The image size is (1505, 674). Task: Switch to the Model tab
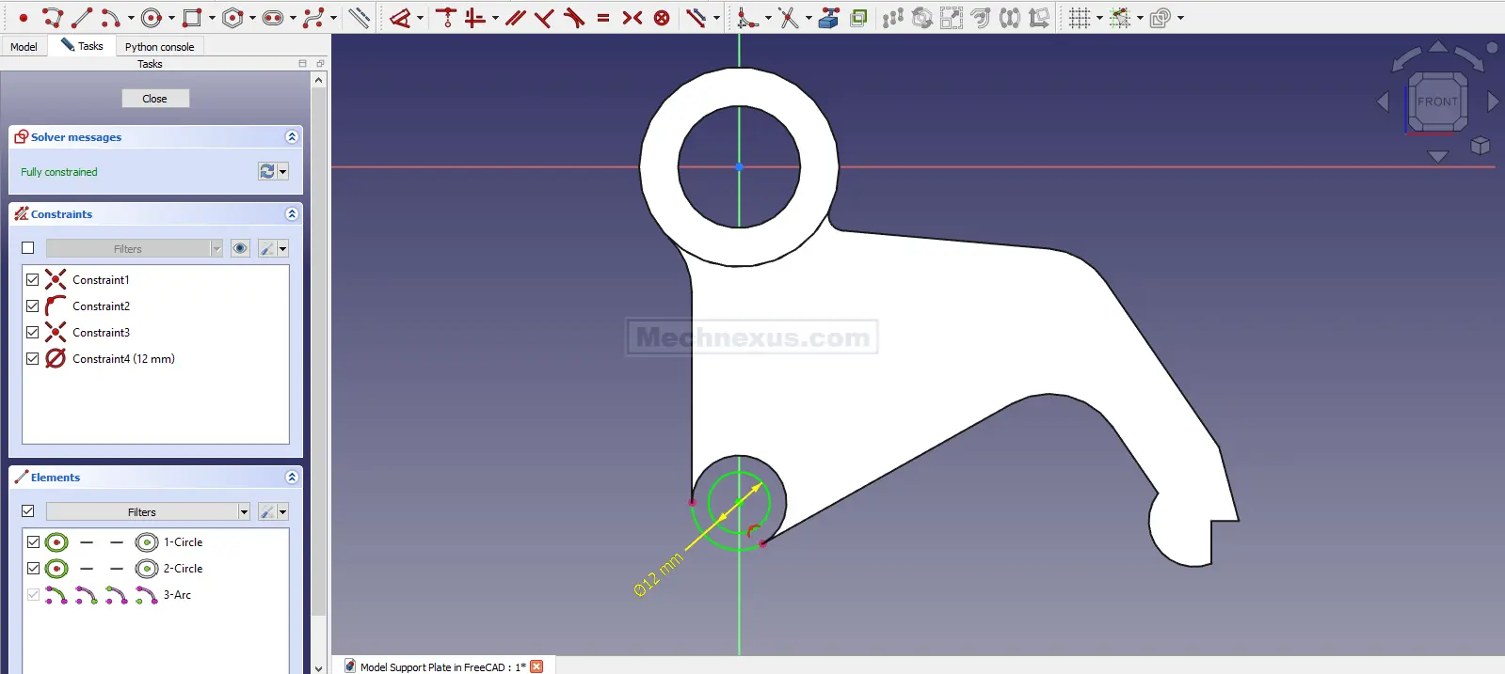24,46
